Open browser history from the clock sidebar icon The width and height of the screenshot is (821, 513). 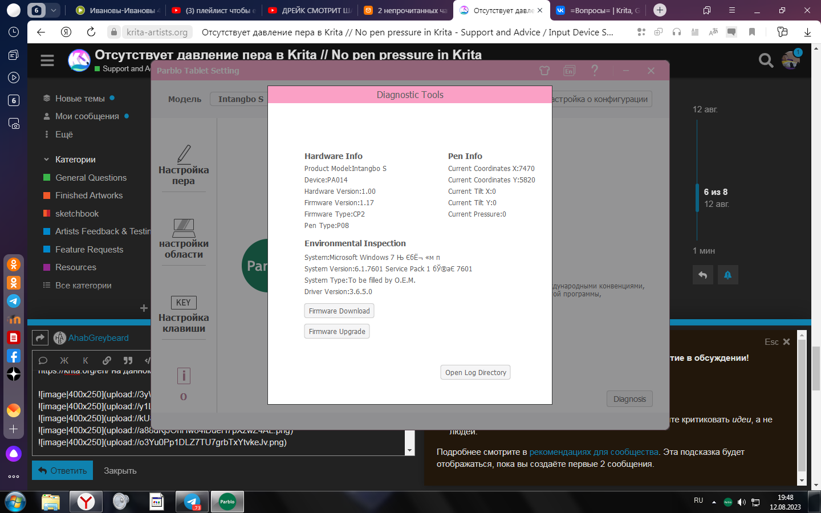[x=14, y=32]
